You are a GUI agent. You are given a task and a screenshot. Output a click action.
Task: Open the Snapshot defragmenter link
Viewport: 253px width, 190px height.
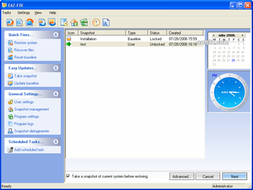tap(32, 131)
